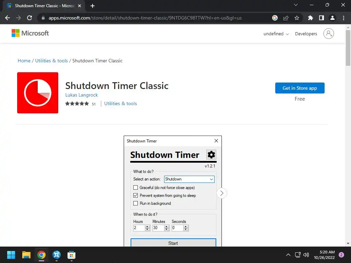Image resolution: width=351 pixels, height=263 pixels.
Task: Open the Chrome profile icon
Action: 332,18
